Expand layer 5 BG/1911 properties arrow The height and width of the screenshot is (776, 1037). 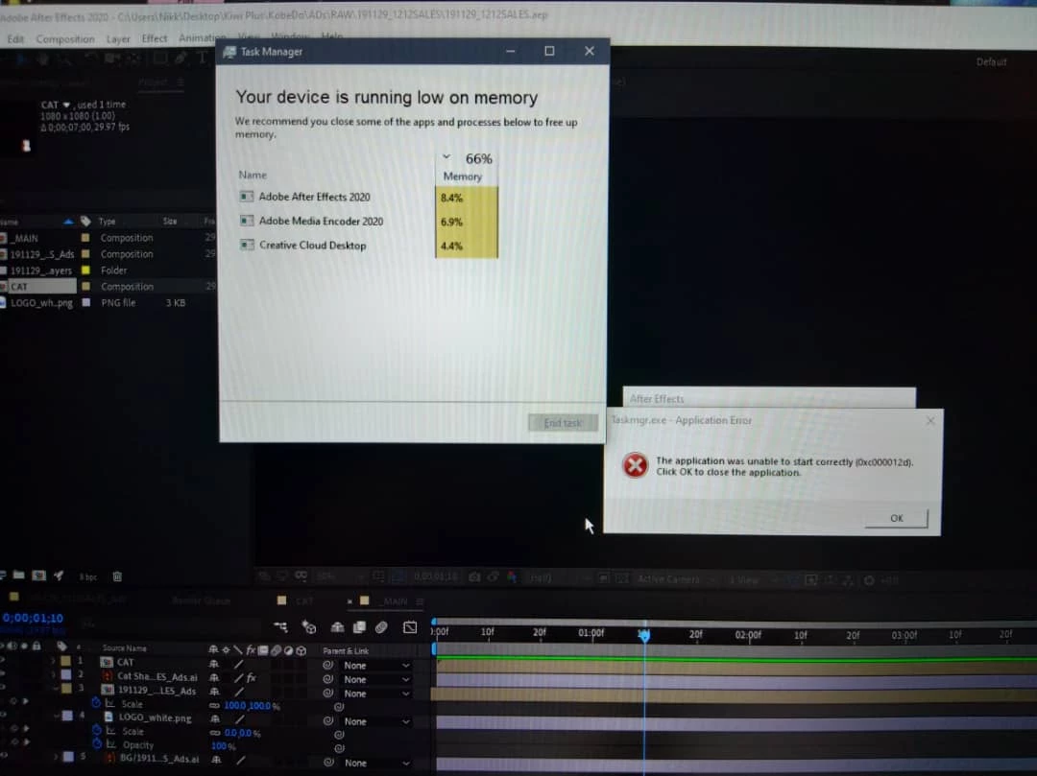point(57,756)
